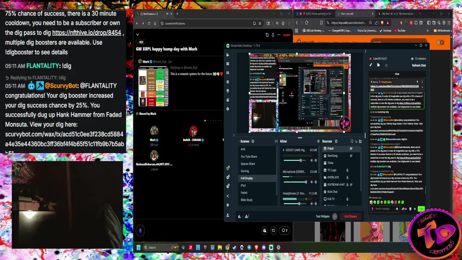Viewport: 462px width, 260px height.
Task: Open Mixer settings gear icon
Action: click(x=318, y=141)
